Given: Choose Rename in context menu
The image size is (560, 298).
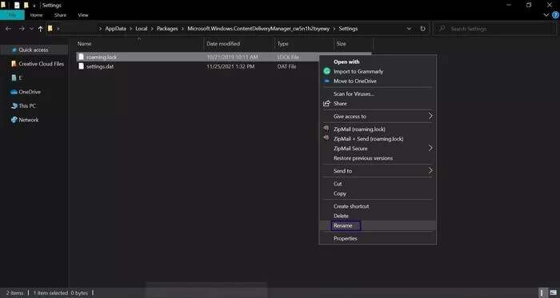Looking at the screenshot, I should tap(377, 225).
